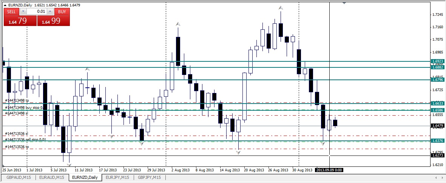Screen dimensions: 446x183
Task: Click the 25 Jun 2013 date label
Action: point(12,170)
